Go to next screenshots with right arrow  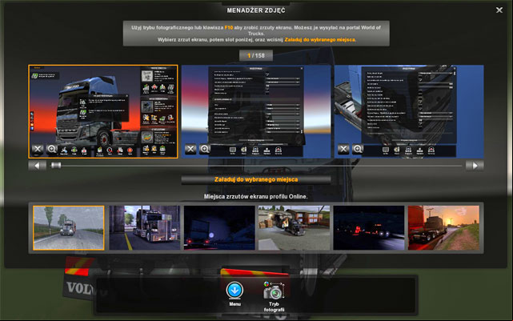tap(475, 166)
